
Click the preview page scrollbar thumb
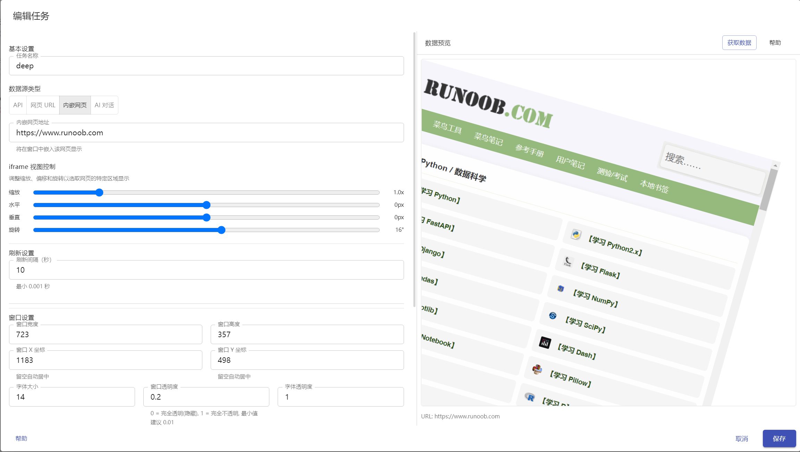point(768,189)
